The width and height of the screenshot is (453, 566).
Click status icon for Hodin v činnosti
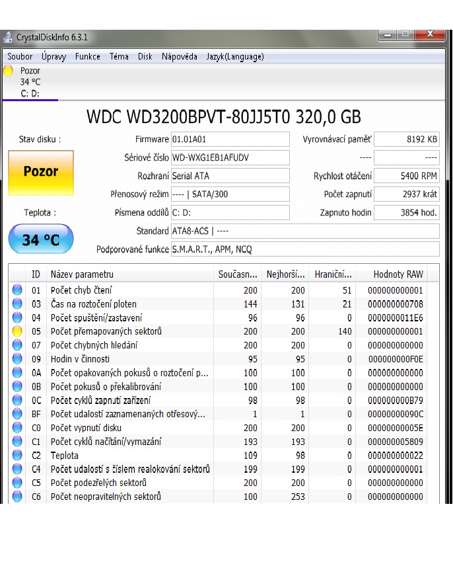click(x=17, y=358)
